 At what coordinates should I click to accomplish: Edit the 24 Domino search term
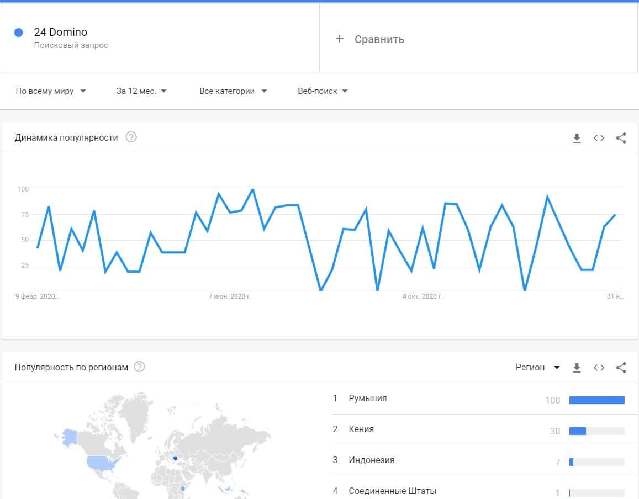point(61,33)
